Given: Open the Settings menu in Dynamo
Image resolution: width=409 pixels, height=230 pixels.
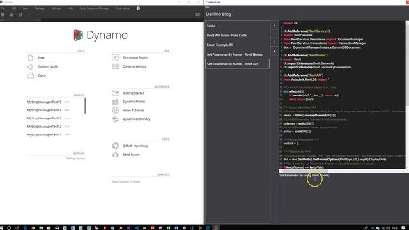Looking at the screenshot, I should (x=56, y=8).
